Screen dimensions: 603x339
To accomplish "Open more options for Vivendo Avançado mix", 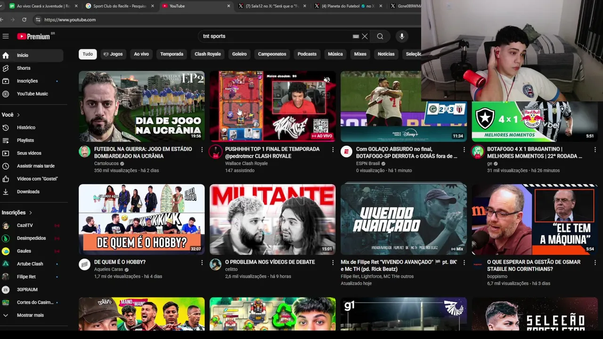I will click(464, 263).
